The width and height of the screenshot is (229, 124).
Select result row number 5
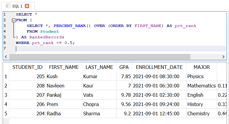6,114
